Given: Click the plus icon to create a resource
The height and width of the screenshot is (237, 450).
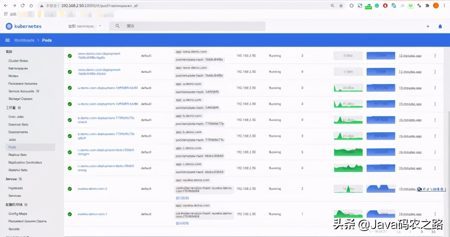Looking at the screenshot, I should click(428, 26).
